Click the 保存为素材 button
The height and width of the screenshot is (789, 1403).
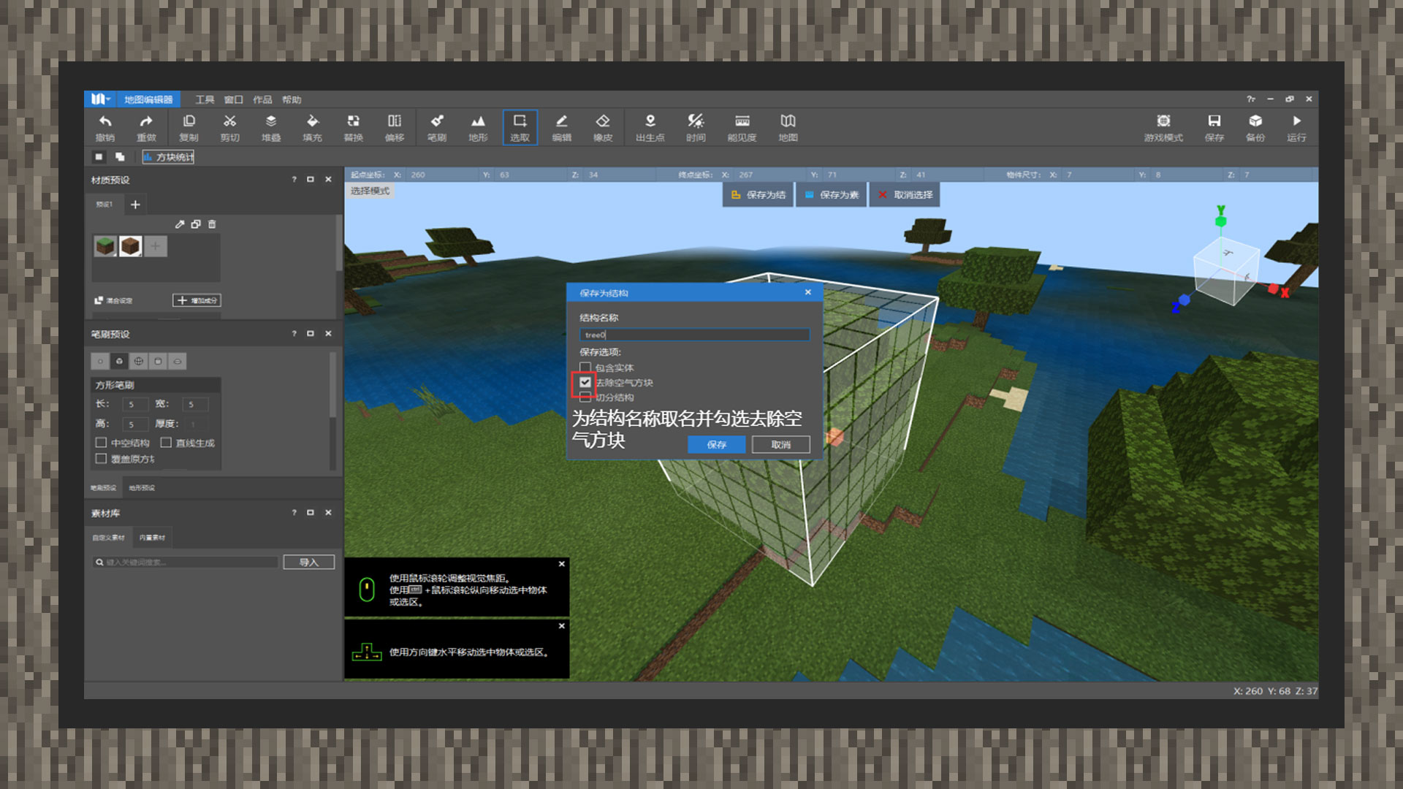[x=831, y=195]
